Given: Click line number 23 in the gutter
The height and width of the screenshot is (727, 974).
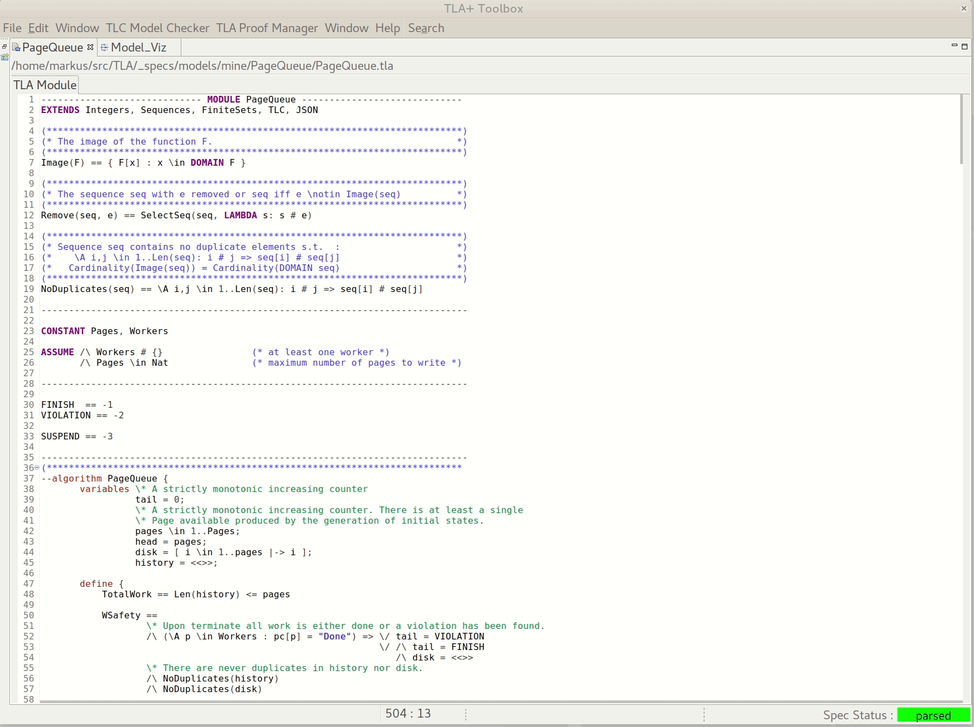Looking at the screenshot, I should 29,331.
